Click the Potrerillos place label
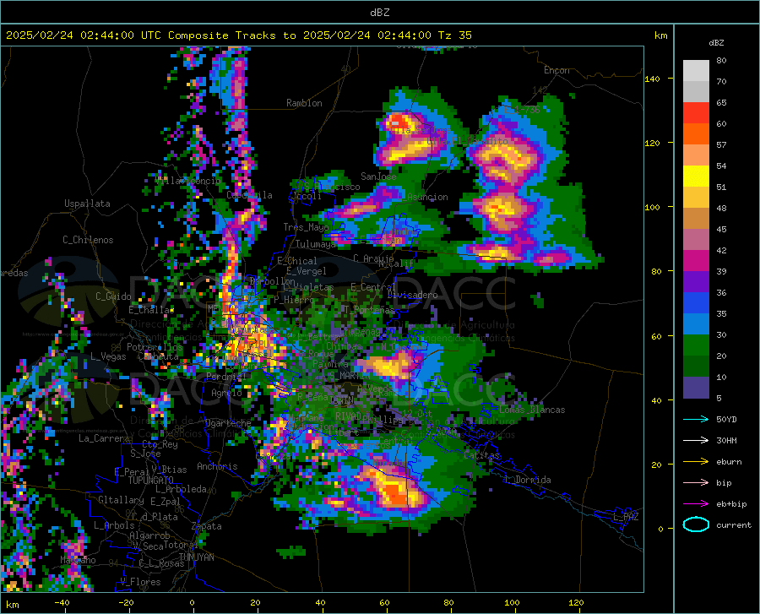This screenshot has height=614, width=760. (155, 347)
